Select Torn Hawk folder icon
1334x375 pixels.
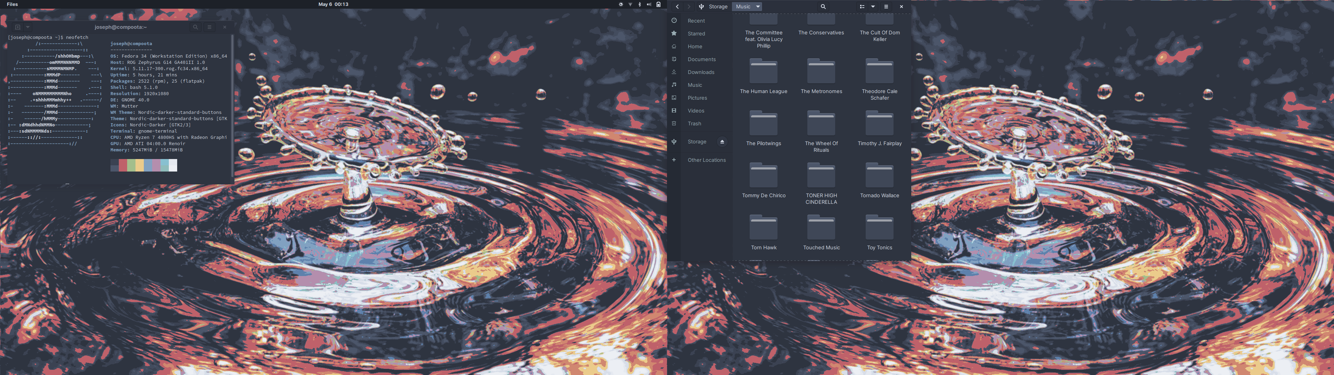(x=764, y=228)
